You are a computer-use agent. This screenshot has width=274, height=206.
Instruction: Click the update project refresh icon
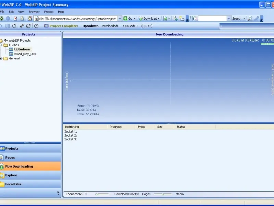tap(28, 26)
